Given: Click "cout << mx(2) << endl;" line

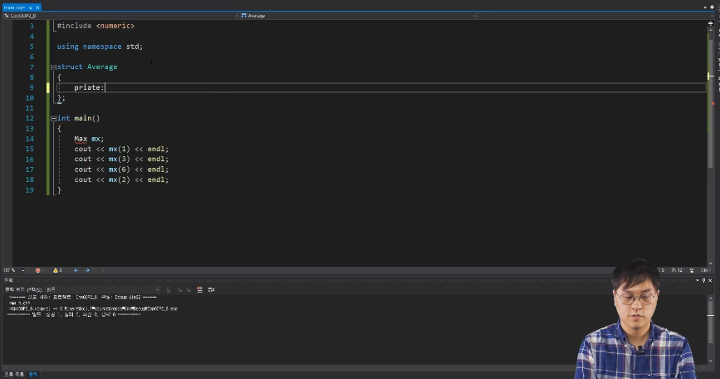Looking at the screenshot, I should (121, 180).
